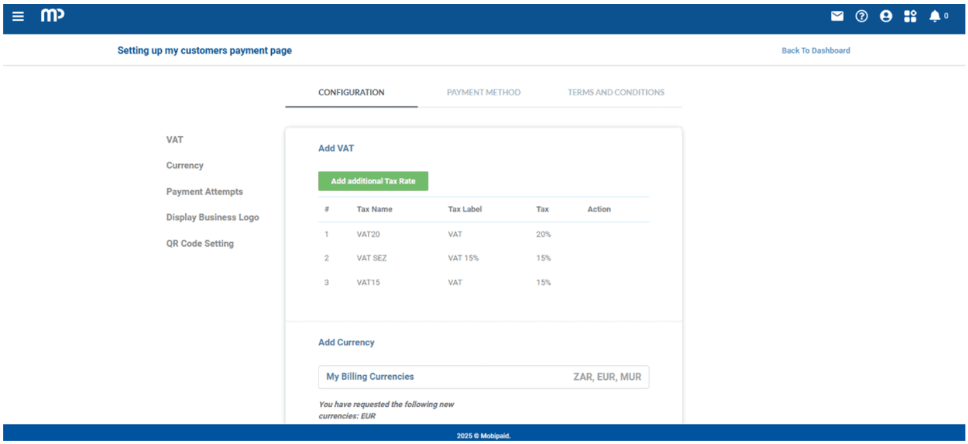Open the apps grid icon
The height and width of the screenshot is (444, 968).
pos(910,16)
